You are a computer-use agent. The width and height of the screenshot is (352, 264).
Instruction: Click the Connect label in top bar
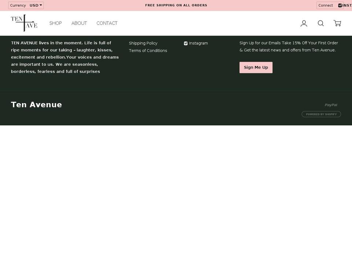[x=326, y=5]
